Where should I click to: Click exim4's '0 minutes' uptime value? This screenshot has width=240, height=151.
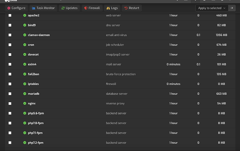174,64
